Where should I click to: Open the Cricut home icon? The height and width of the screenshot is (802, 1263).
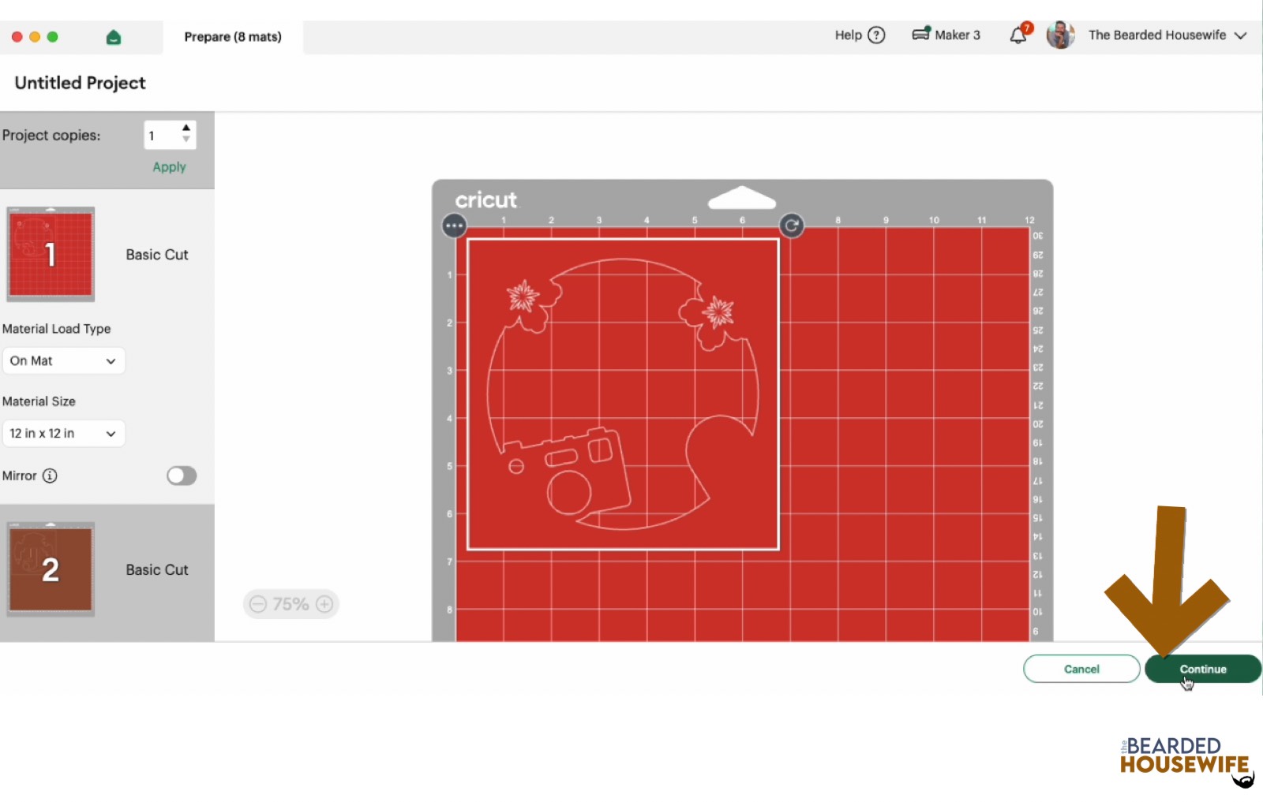pyautogui.click(x=114, y=37)
